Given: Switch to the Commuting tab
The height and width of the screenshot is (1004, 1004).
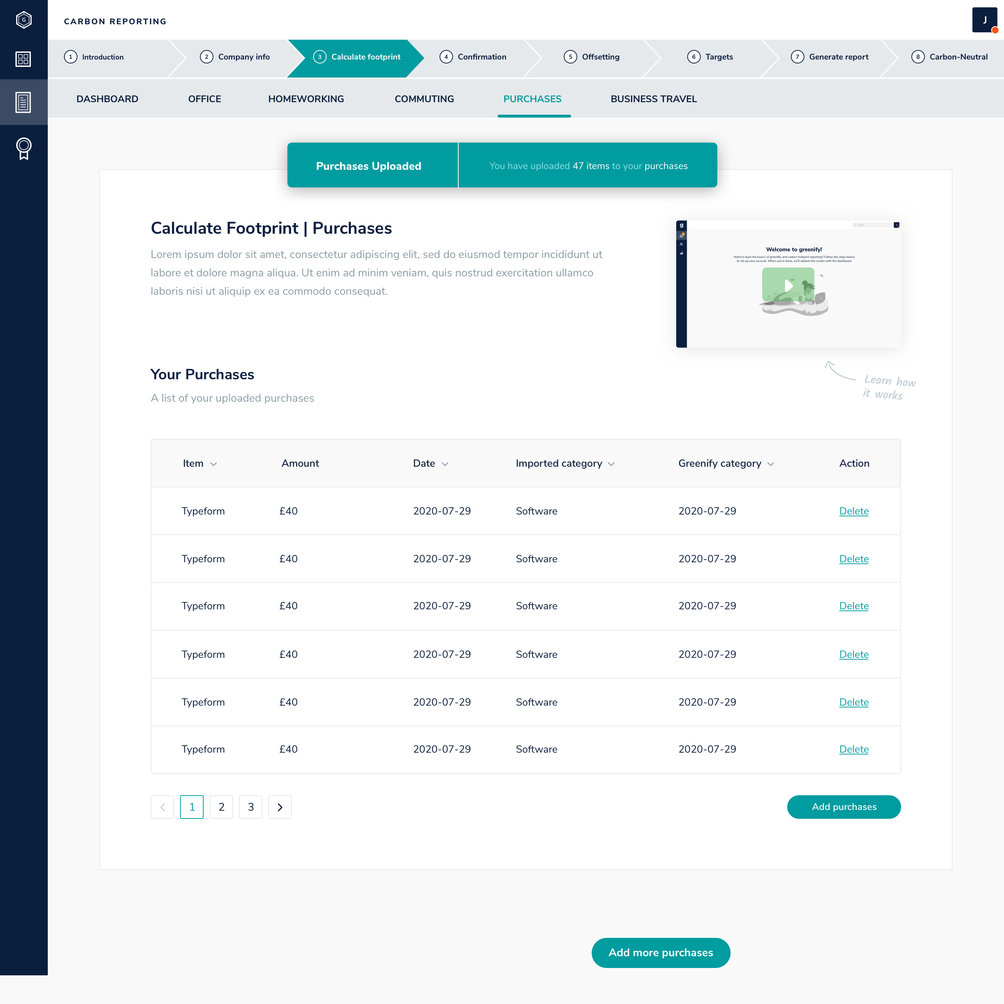Looking at the screenshot, I should [x=424, y=99].
